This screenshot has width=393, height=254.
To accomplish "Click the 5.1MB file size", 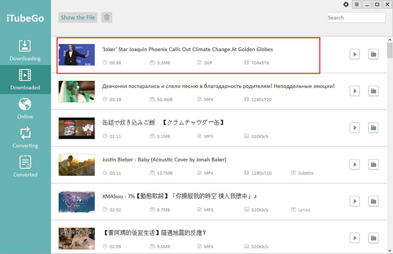I will 164,136.
